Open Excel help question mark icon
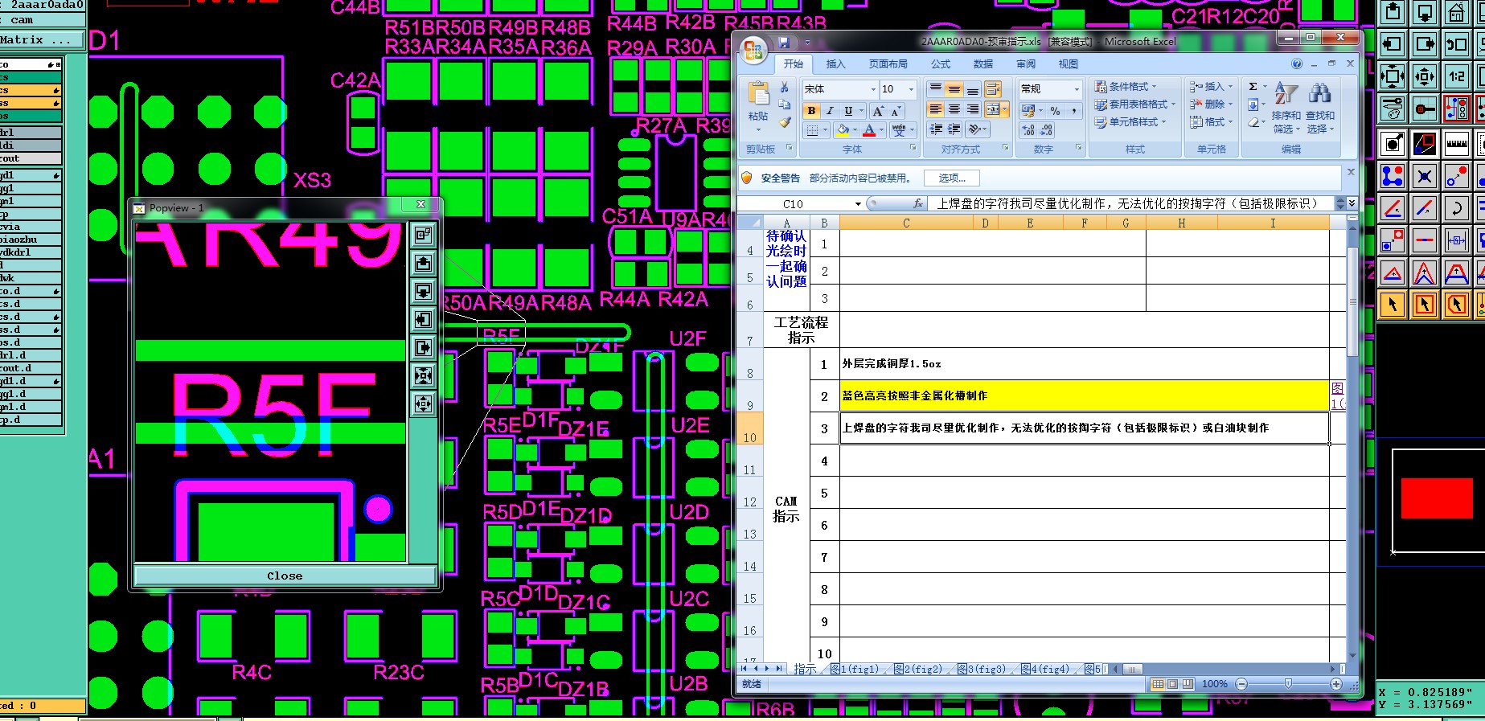Image resolution: width=1485 pixels, height=721 pixels. click(1297, 63)
